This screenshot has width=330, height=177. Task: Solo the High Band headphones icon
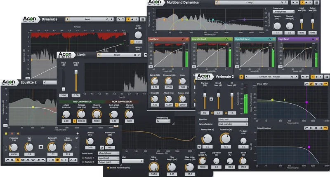[313, 39]
